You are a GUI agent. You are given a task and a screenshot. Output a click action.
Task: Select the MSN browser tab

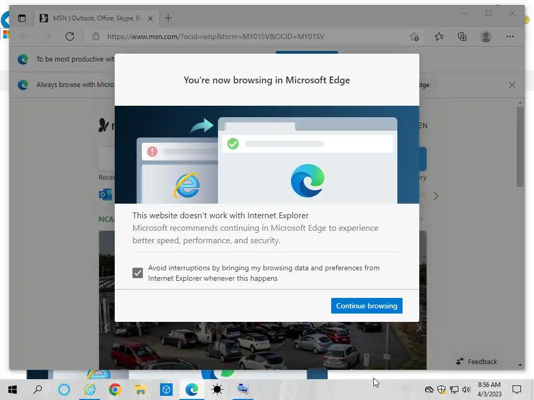pyautogui.click(x=96, y=18)
